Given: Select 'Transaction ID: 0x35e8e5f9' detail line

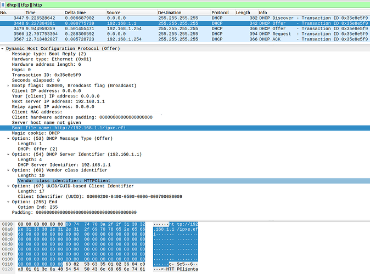Looking at the screenshot, I should pos(47,75).
